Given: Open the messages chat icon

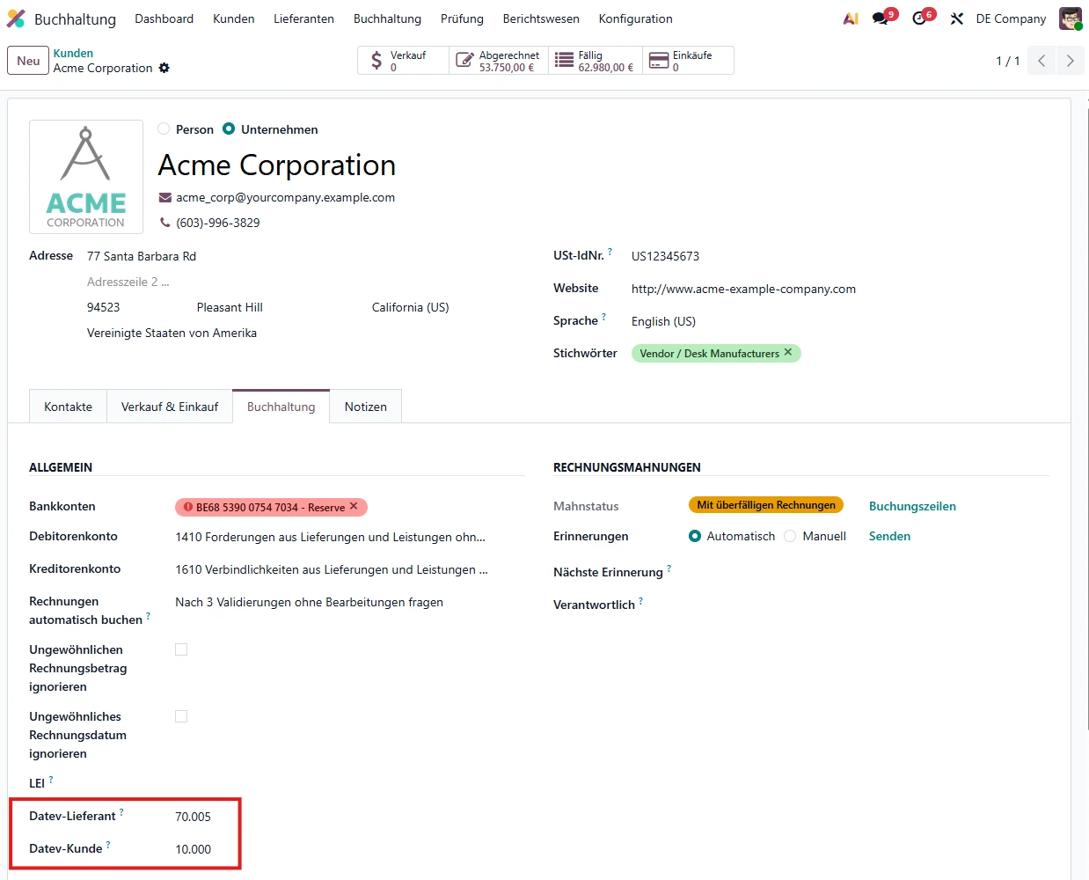Looking at the screenshot, I should point(881,18).
